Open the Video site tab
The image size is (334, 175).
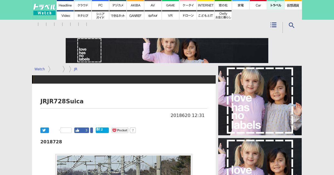[x=65, y=15]
